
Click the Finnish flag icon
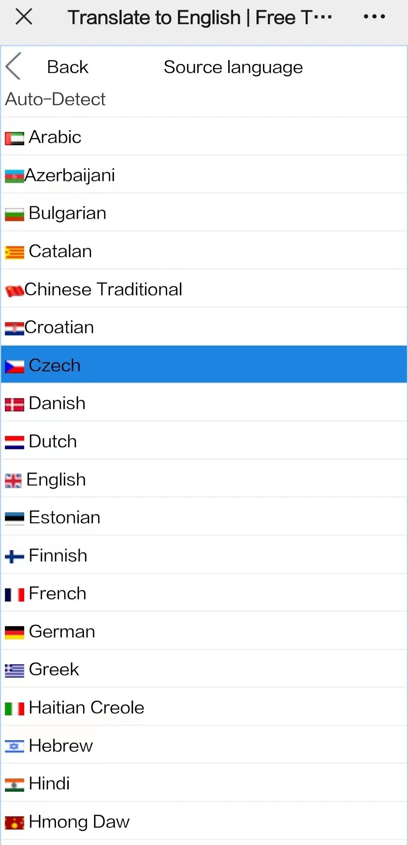tap(14, 555)
